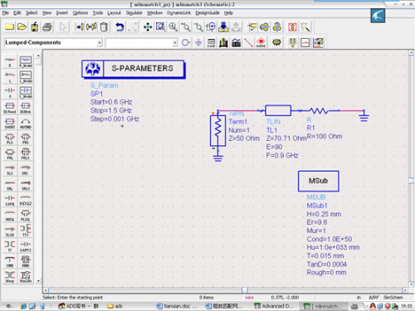
Task: Activate the move/pan crosshair arrows tool
Action: [x=148, y=27]
